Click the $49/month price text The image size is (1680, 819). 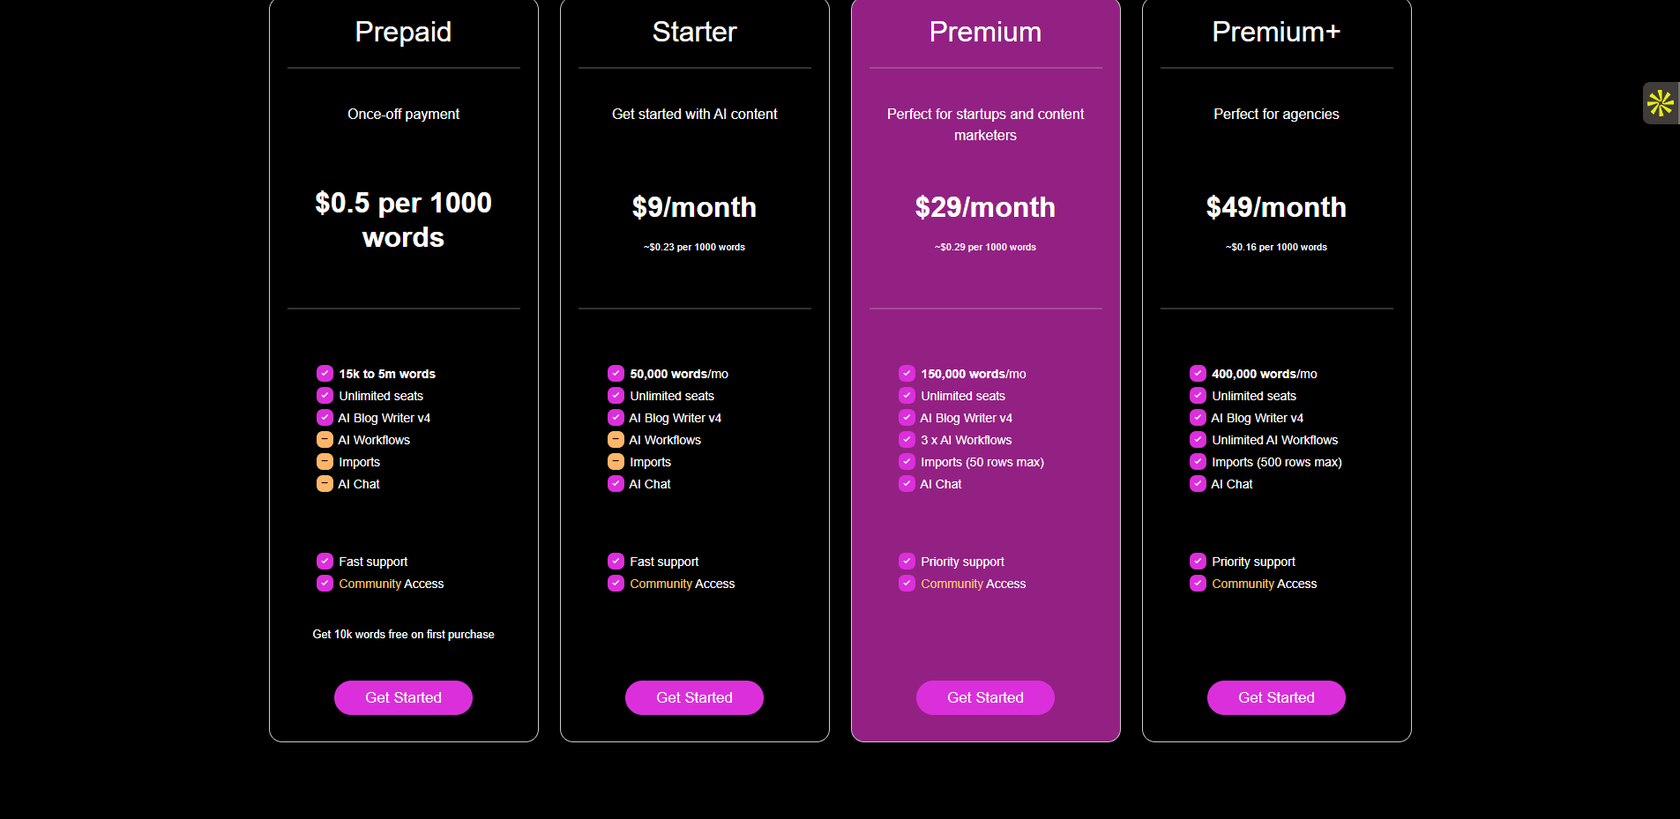[x=1276, y=207]
